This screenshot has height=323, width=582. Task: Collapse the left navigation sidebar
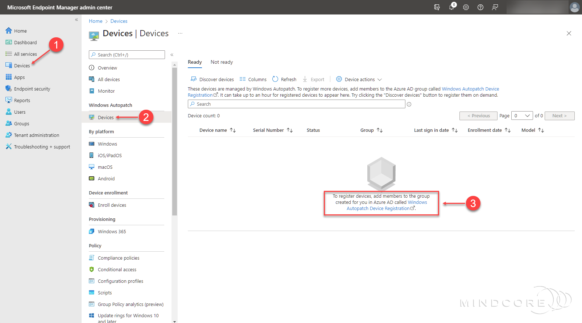[x=77, y=20]
